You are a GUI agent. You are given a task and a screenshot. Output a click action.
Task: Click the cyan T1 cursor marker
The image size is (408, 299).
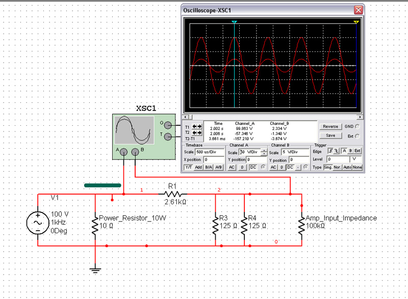tap(234, 22)
